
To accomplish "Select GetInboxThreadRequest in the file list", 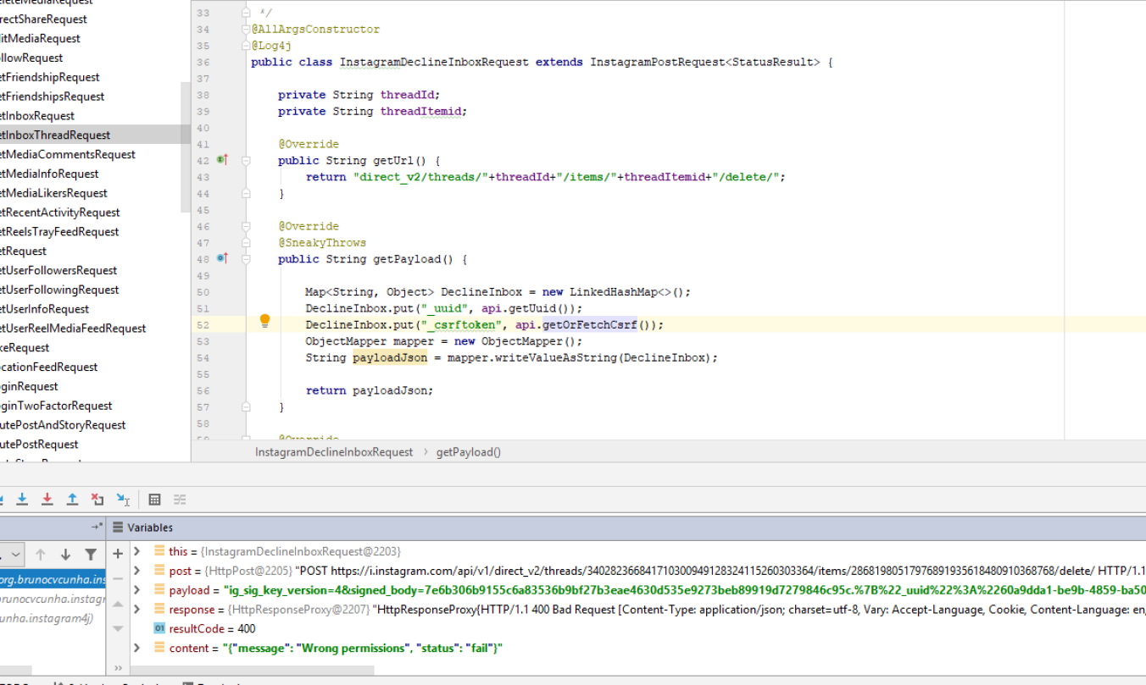I will coord(55,135).
